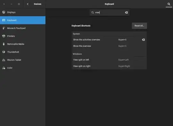The width and height of the screenshot is (173, 126).
Task: Select View split on left row
Action: (109, 60)
